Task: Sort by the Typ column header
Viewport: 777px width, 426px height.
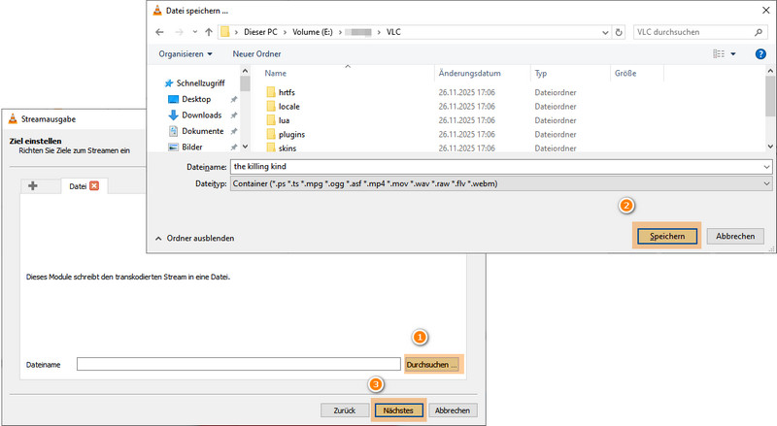Action: [x=541, y=74]
